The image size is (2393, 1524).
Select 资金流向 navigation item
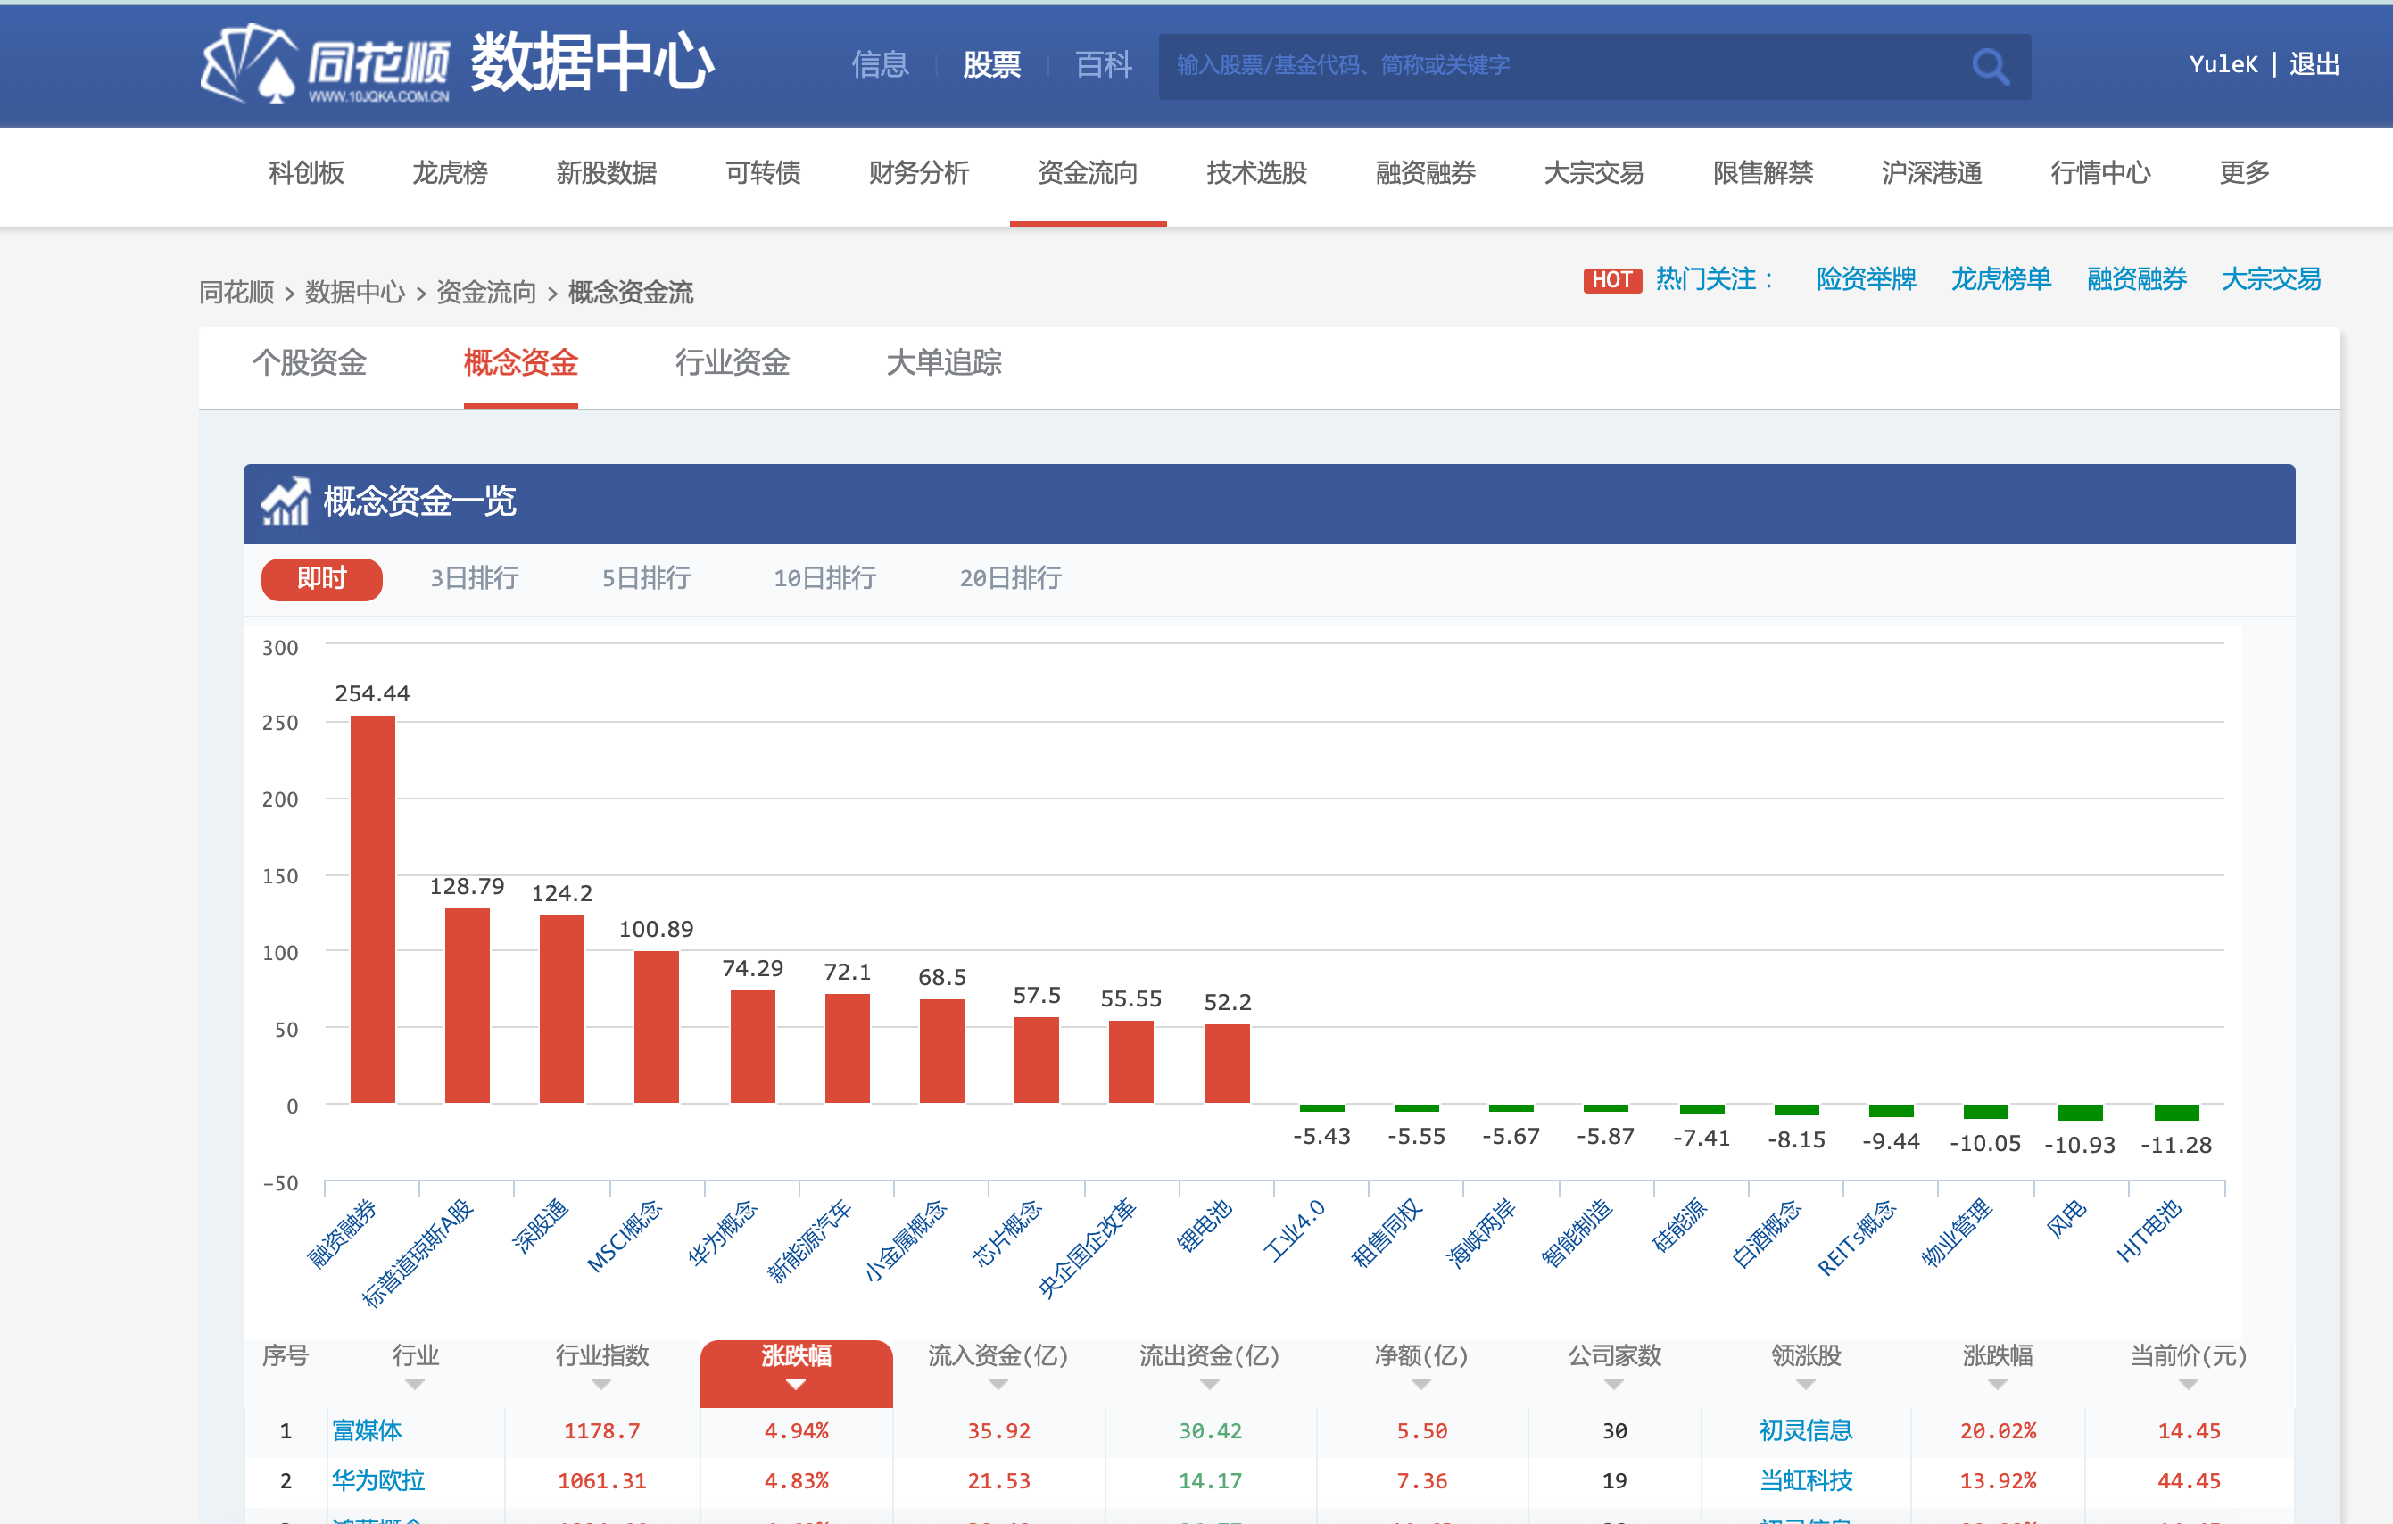(x=1087, y=173)
